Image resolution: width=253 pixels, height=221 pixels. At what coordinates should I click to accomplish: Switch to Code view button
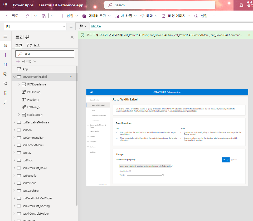click(x=234, y=160)
